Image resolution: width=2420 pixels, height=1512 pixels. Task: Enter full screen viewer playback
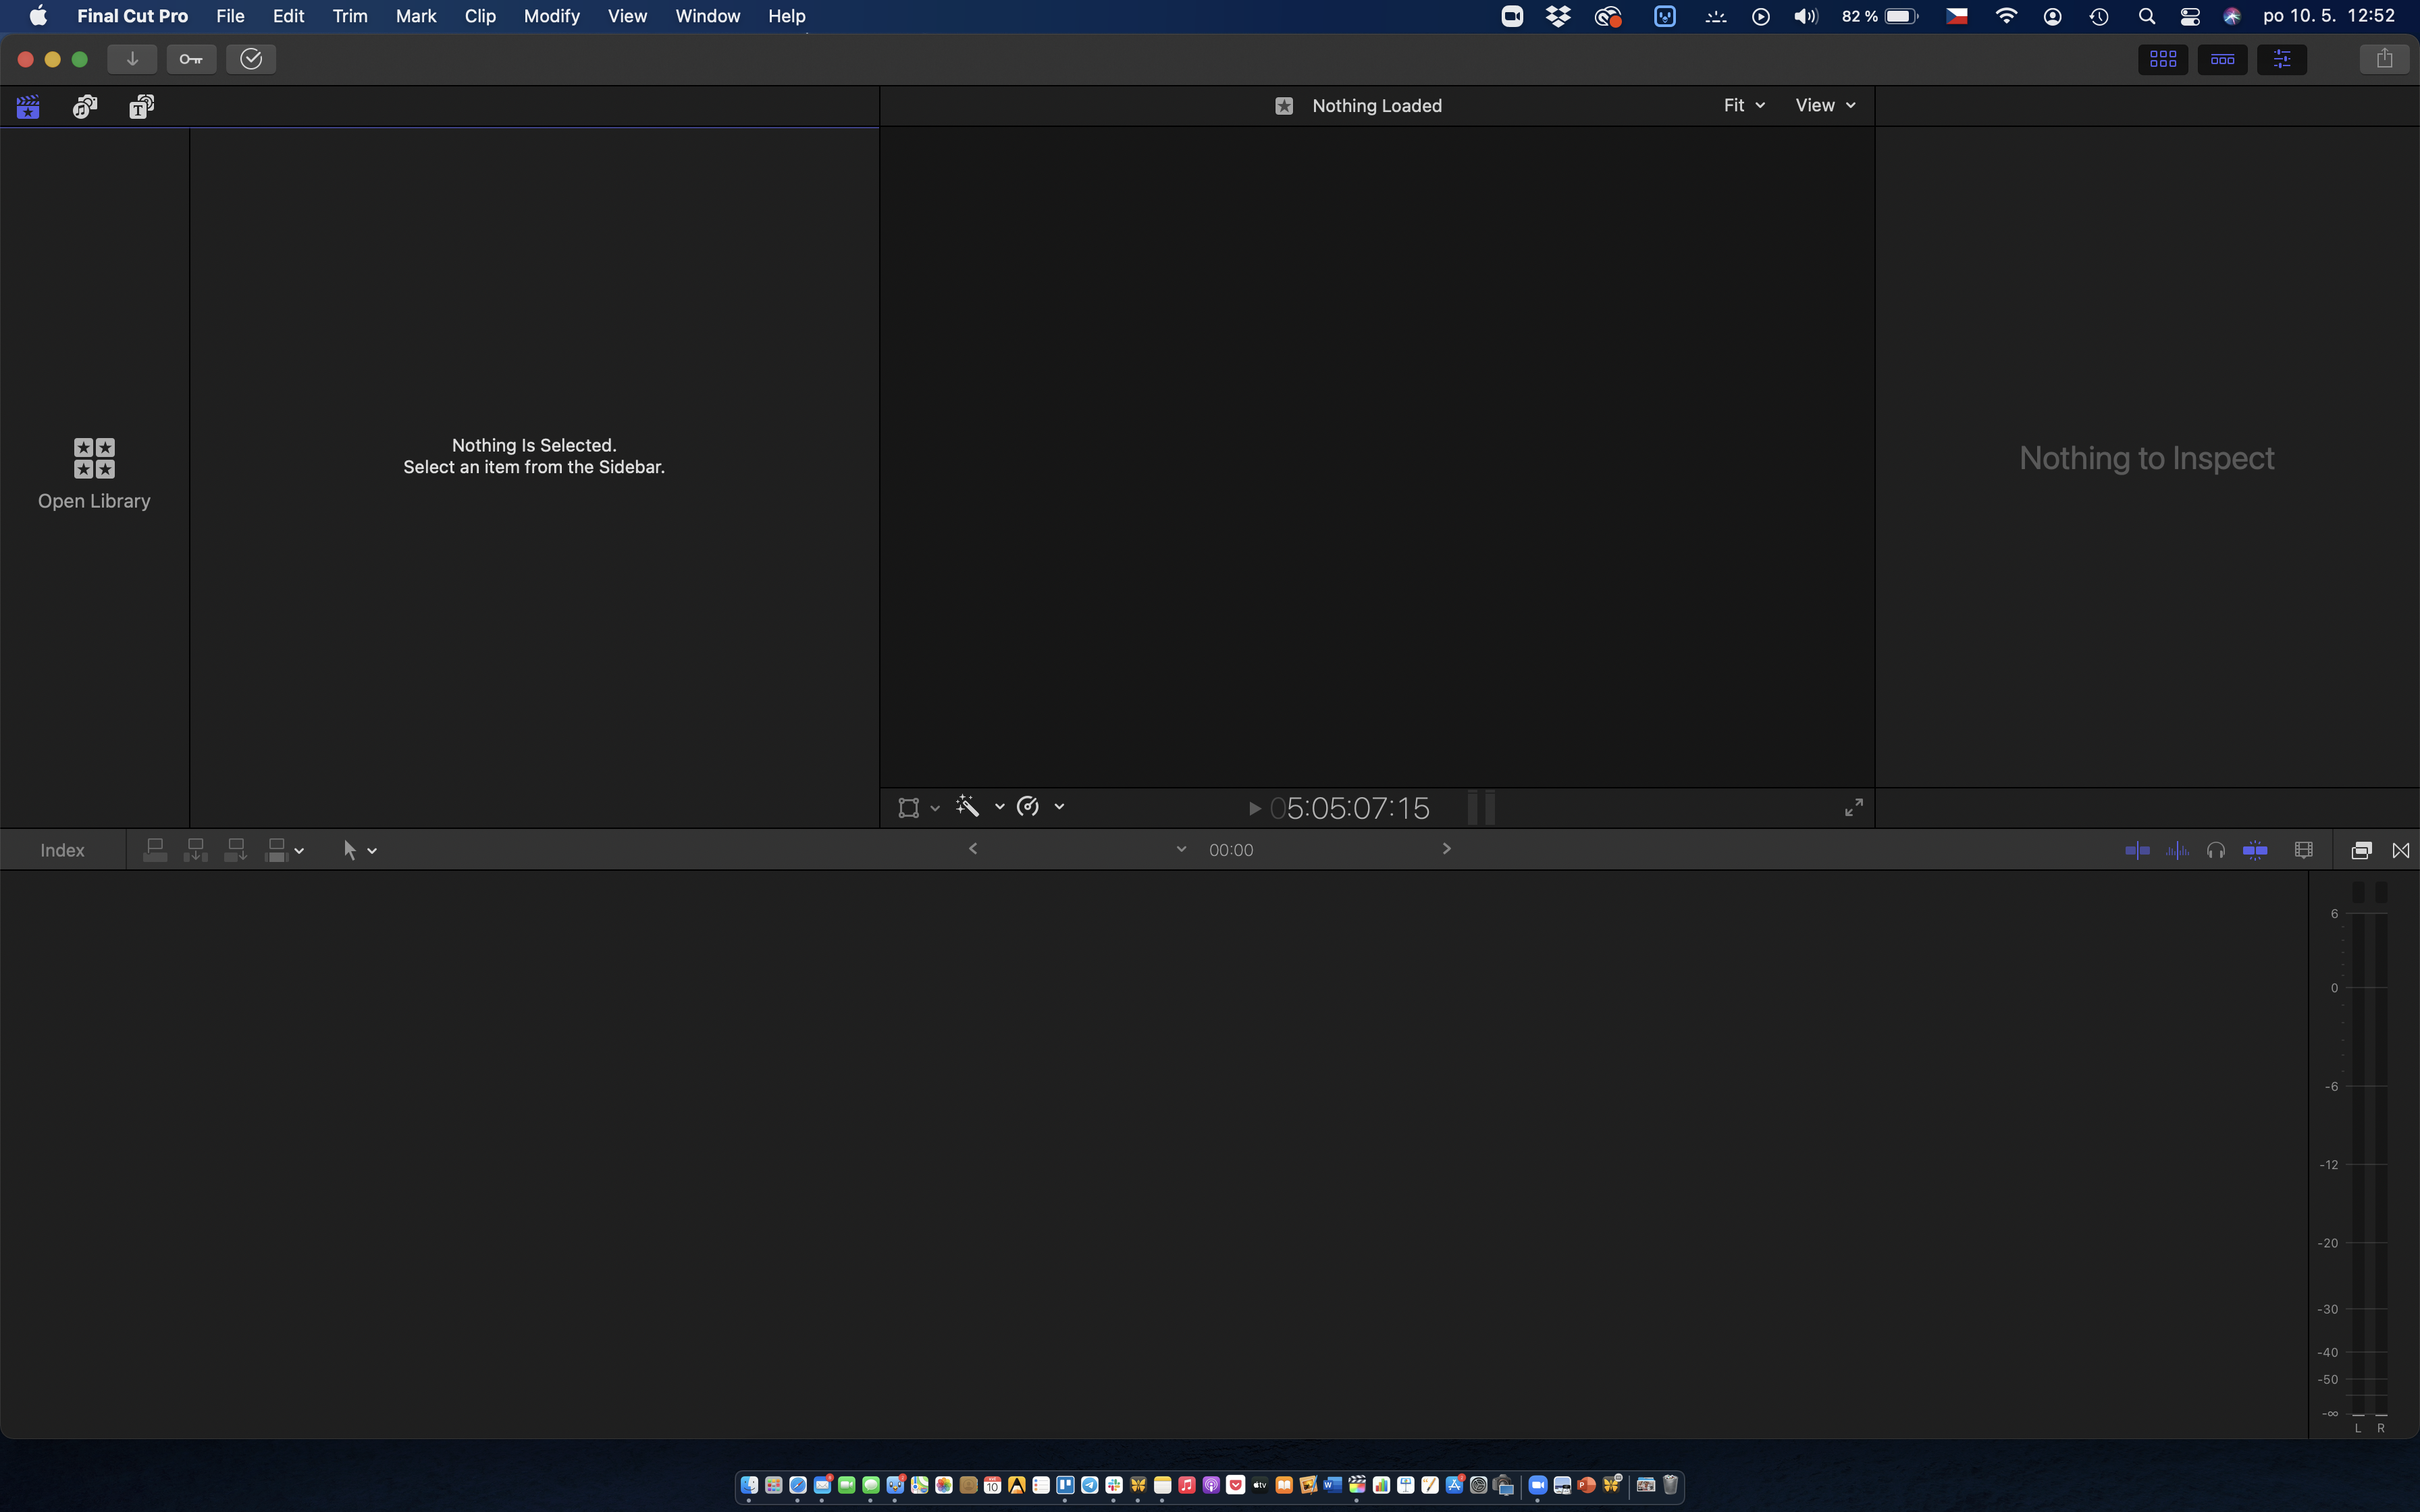click(x=1853, y=807)
